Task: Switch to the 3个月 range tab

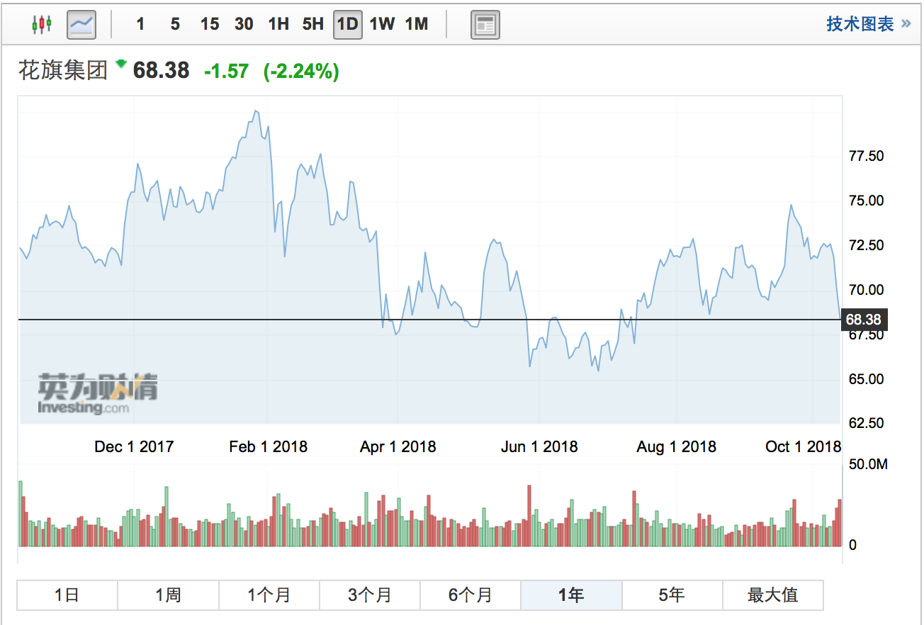Action: tap(370, 595)
